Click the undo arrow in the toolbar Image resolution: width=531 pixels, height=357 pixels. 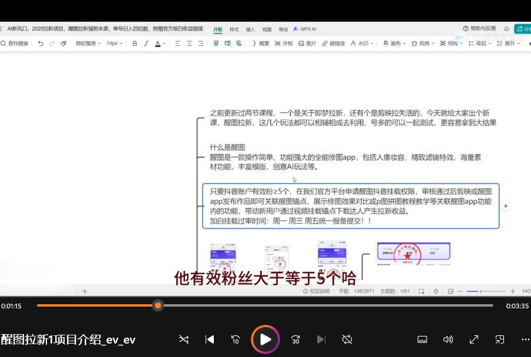pyautogui.click(x=41, y=43)
